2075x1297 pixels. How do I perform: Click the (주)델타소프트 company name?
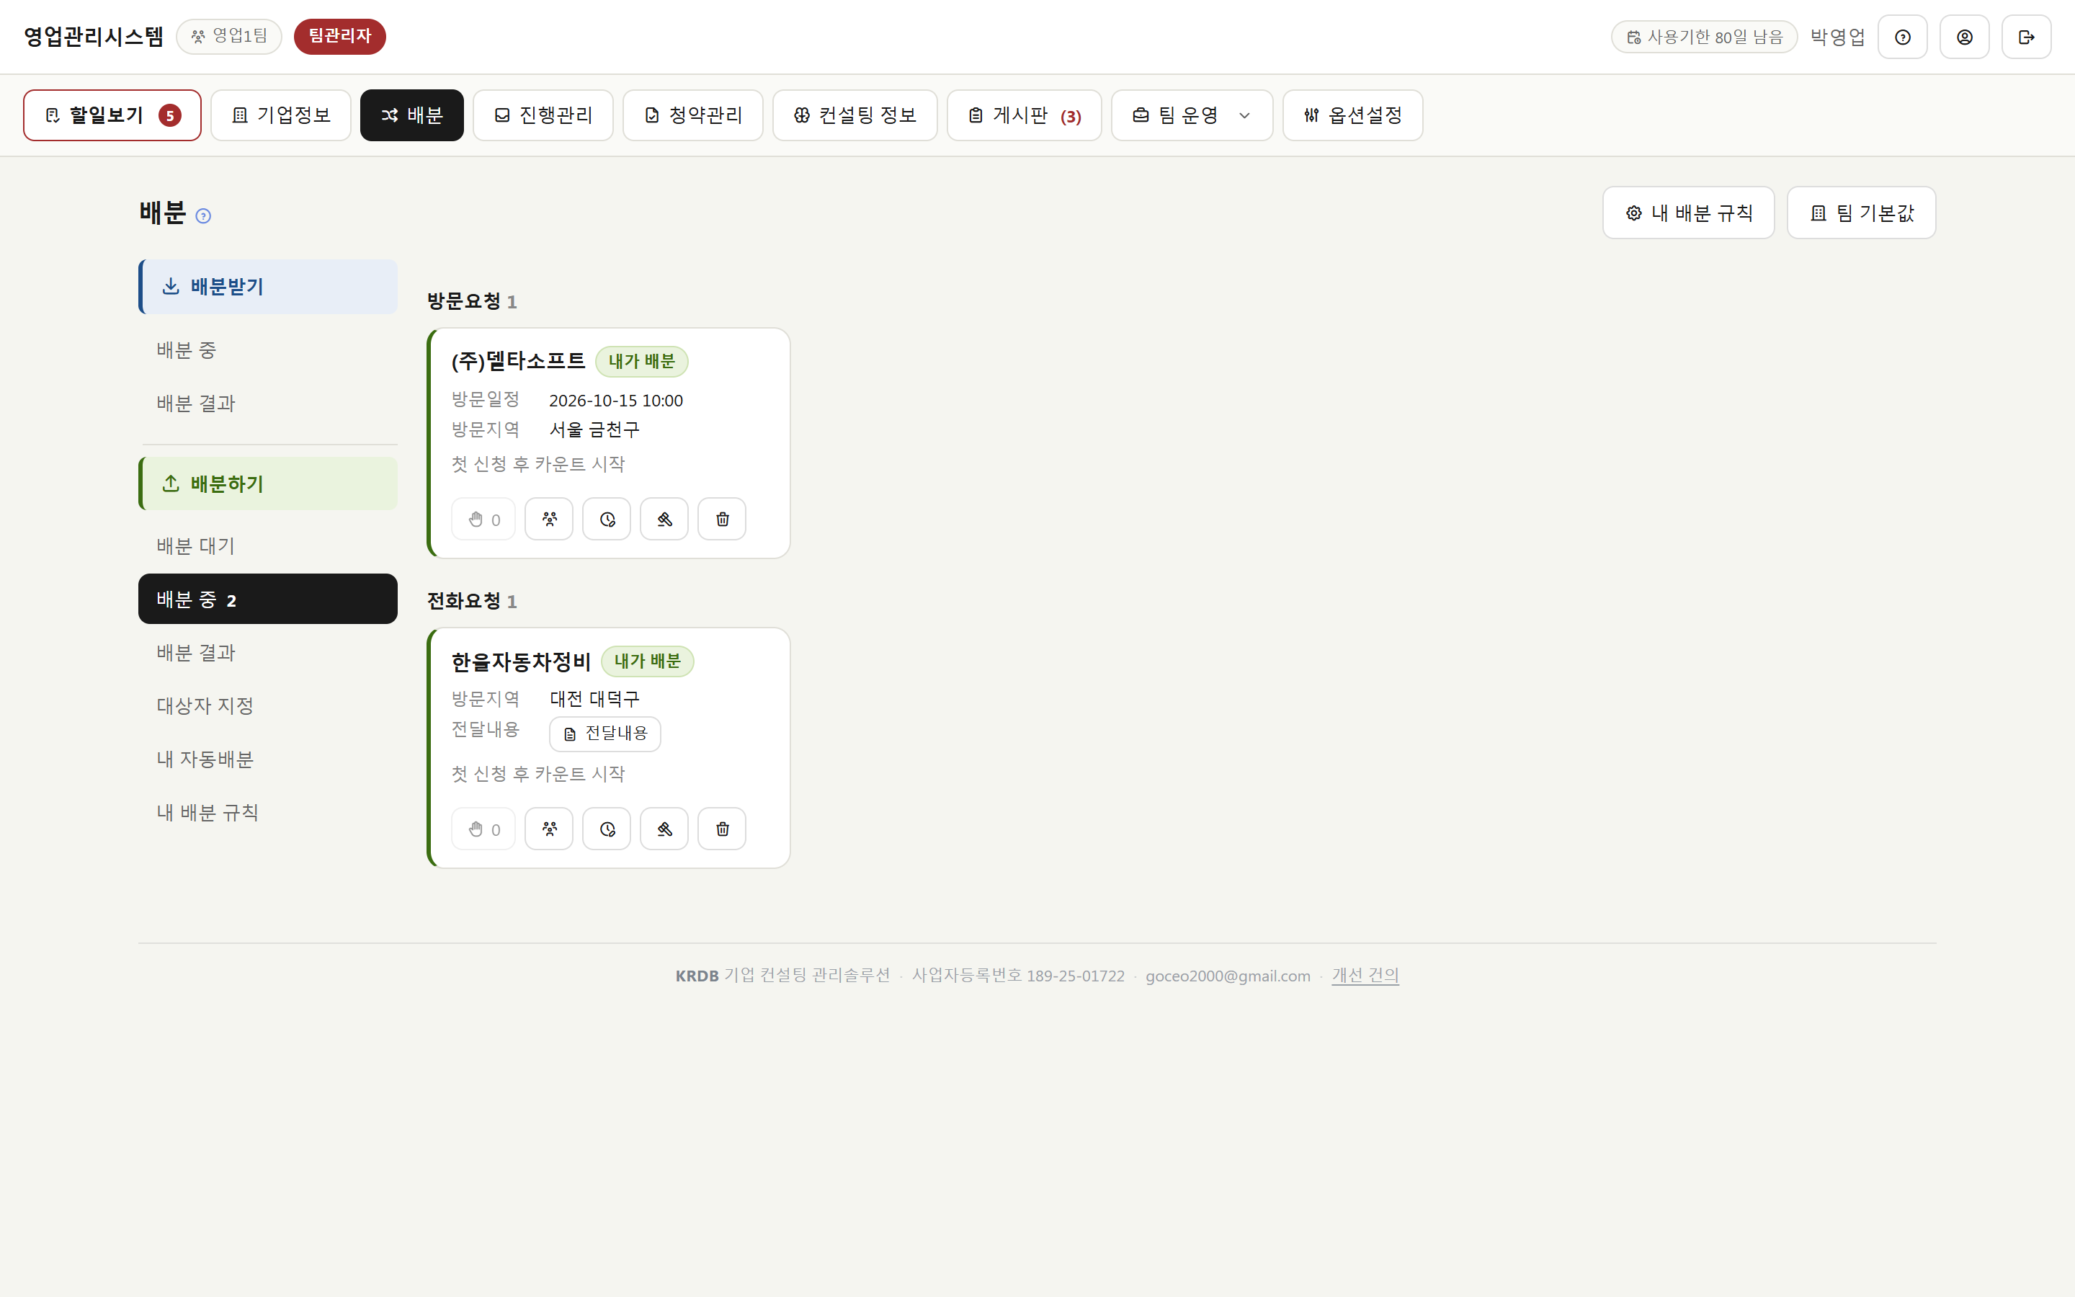click(x=518, y=361)
